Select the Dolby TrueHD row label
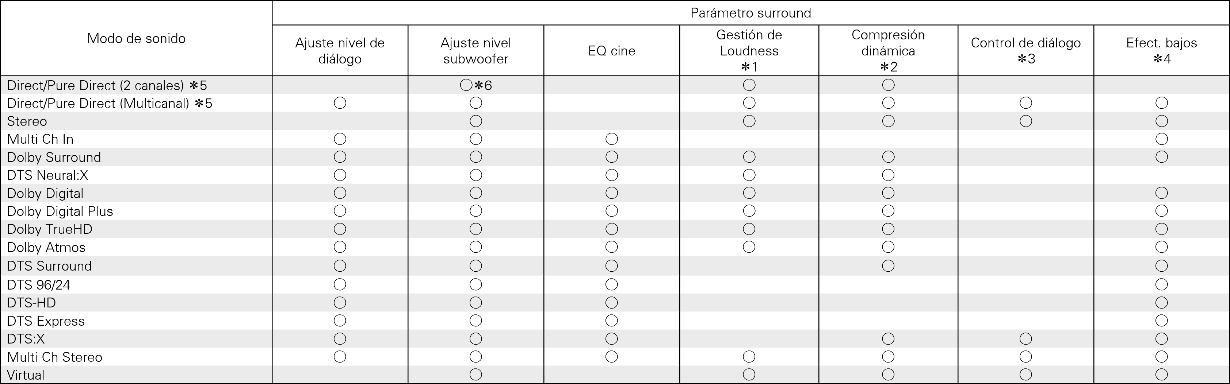1230x384 pixels. [50, 229]
